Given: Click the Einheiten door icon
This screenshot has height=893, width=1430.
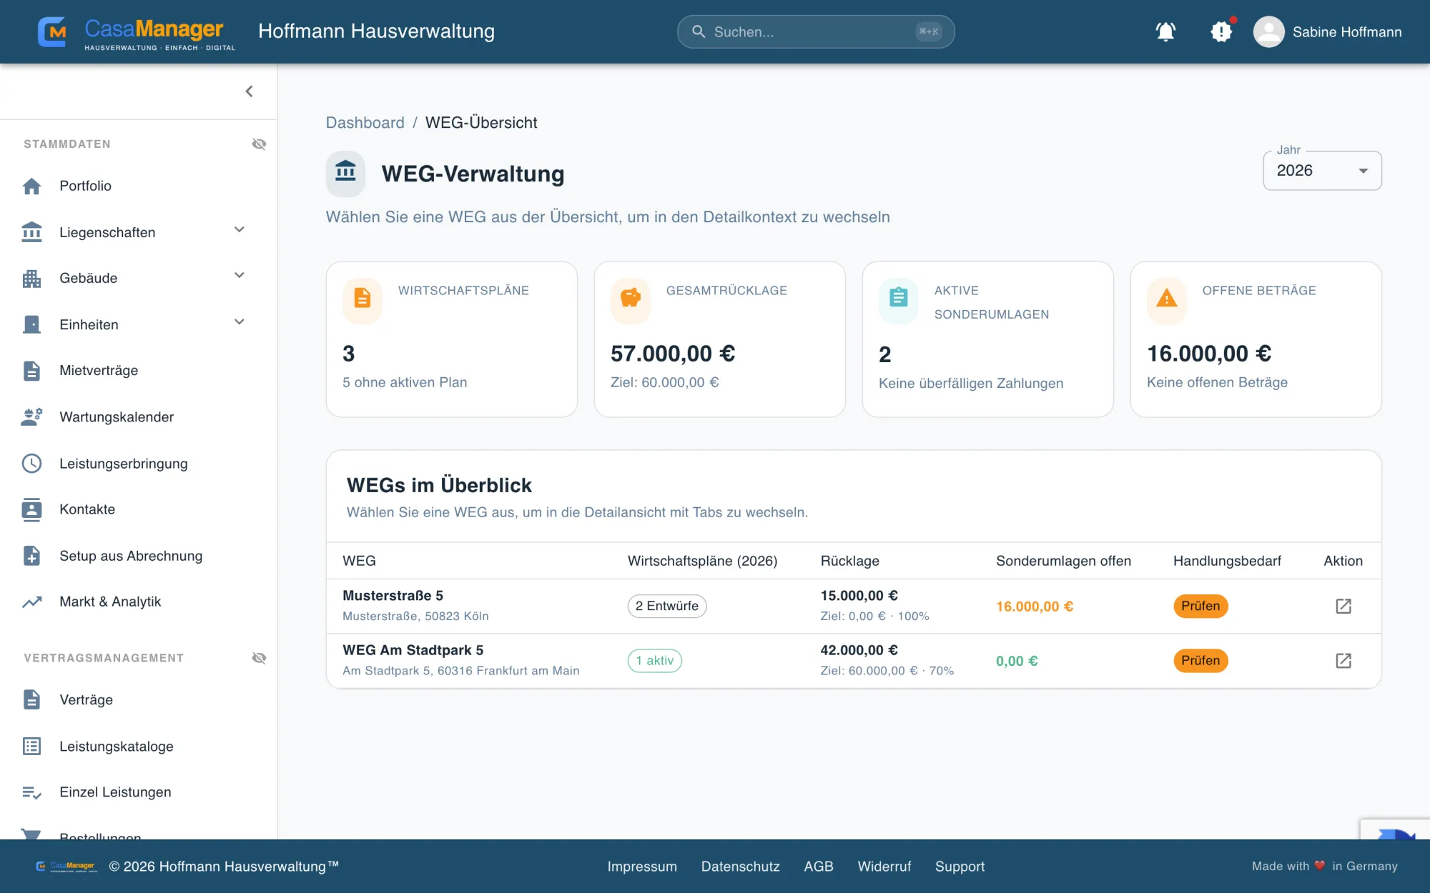Looking at the screenshot, I should point(31,324).
